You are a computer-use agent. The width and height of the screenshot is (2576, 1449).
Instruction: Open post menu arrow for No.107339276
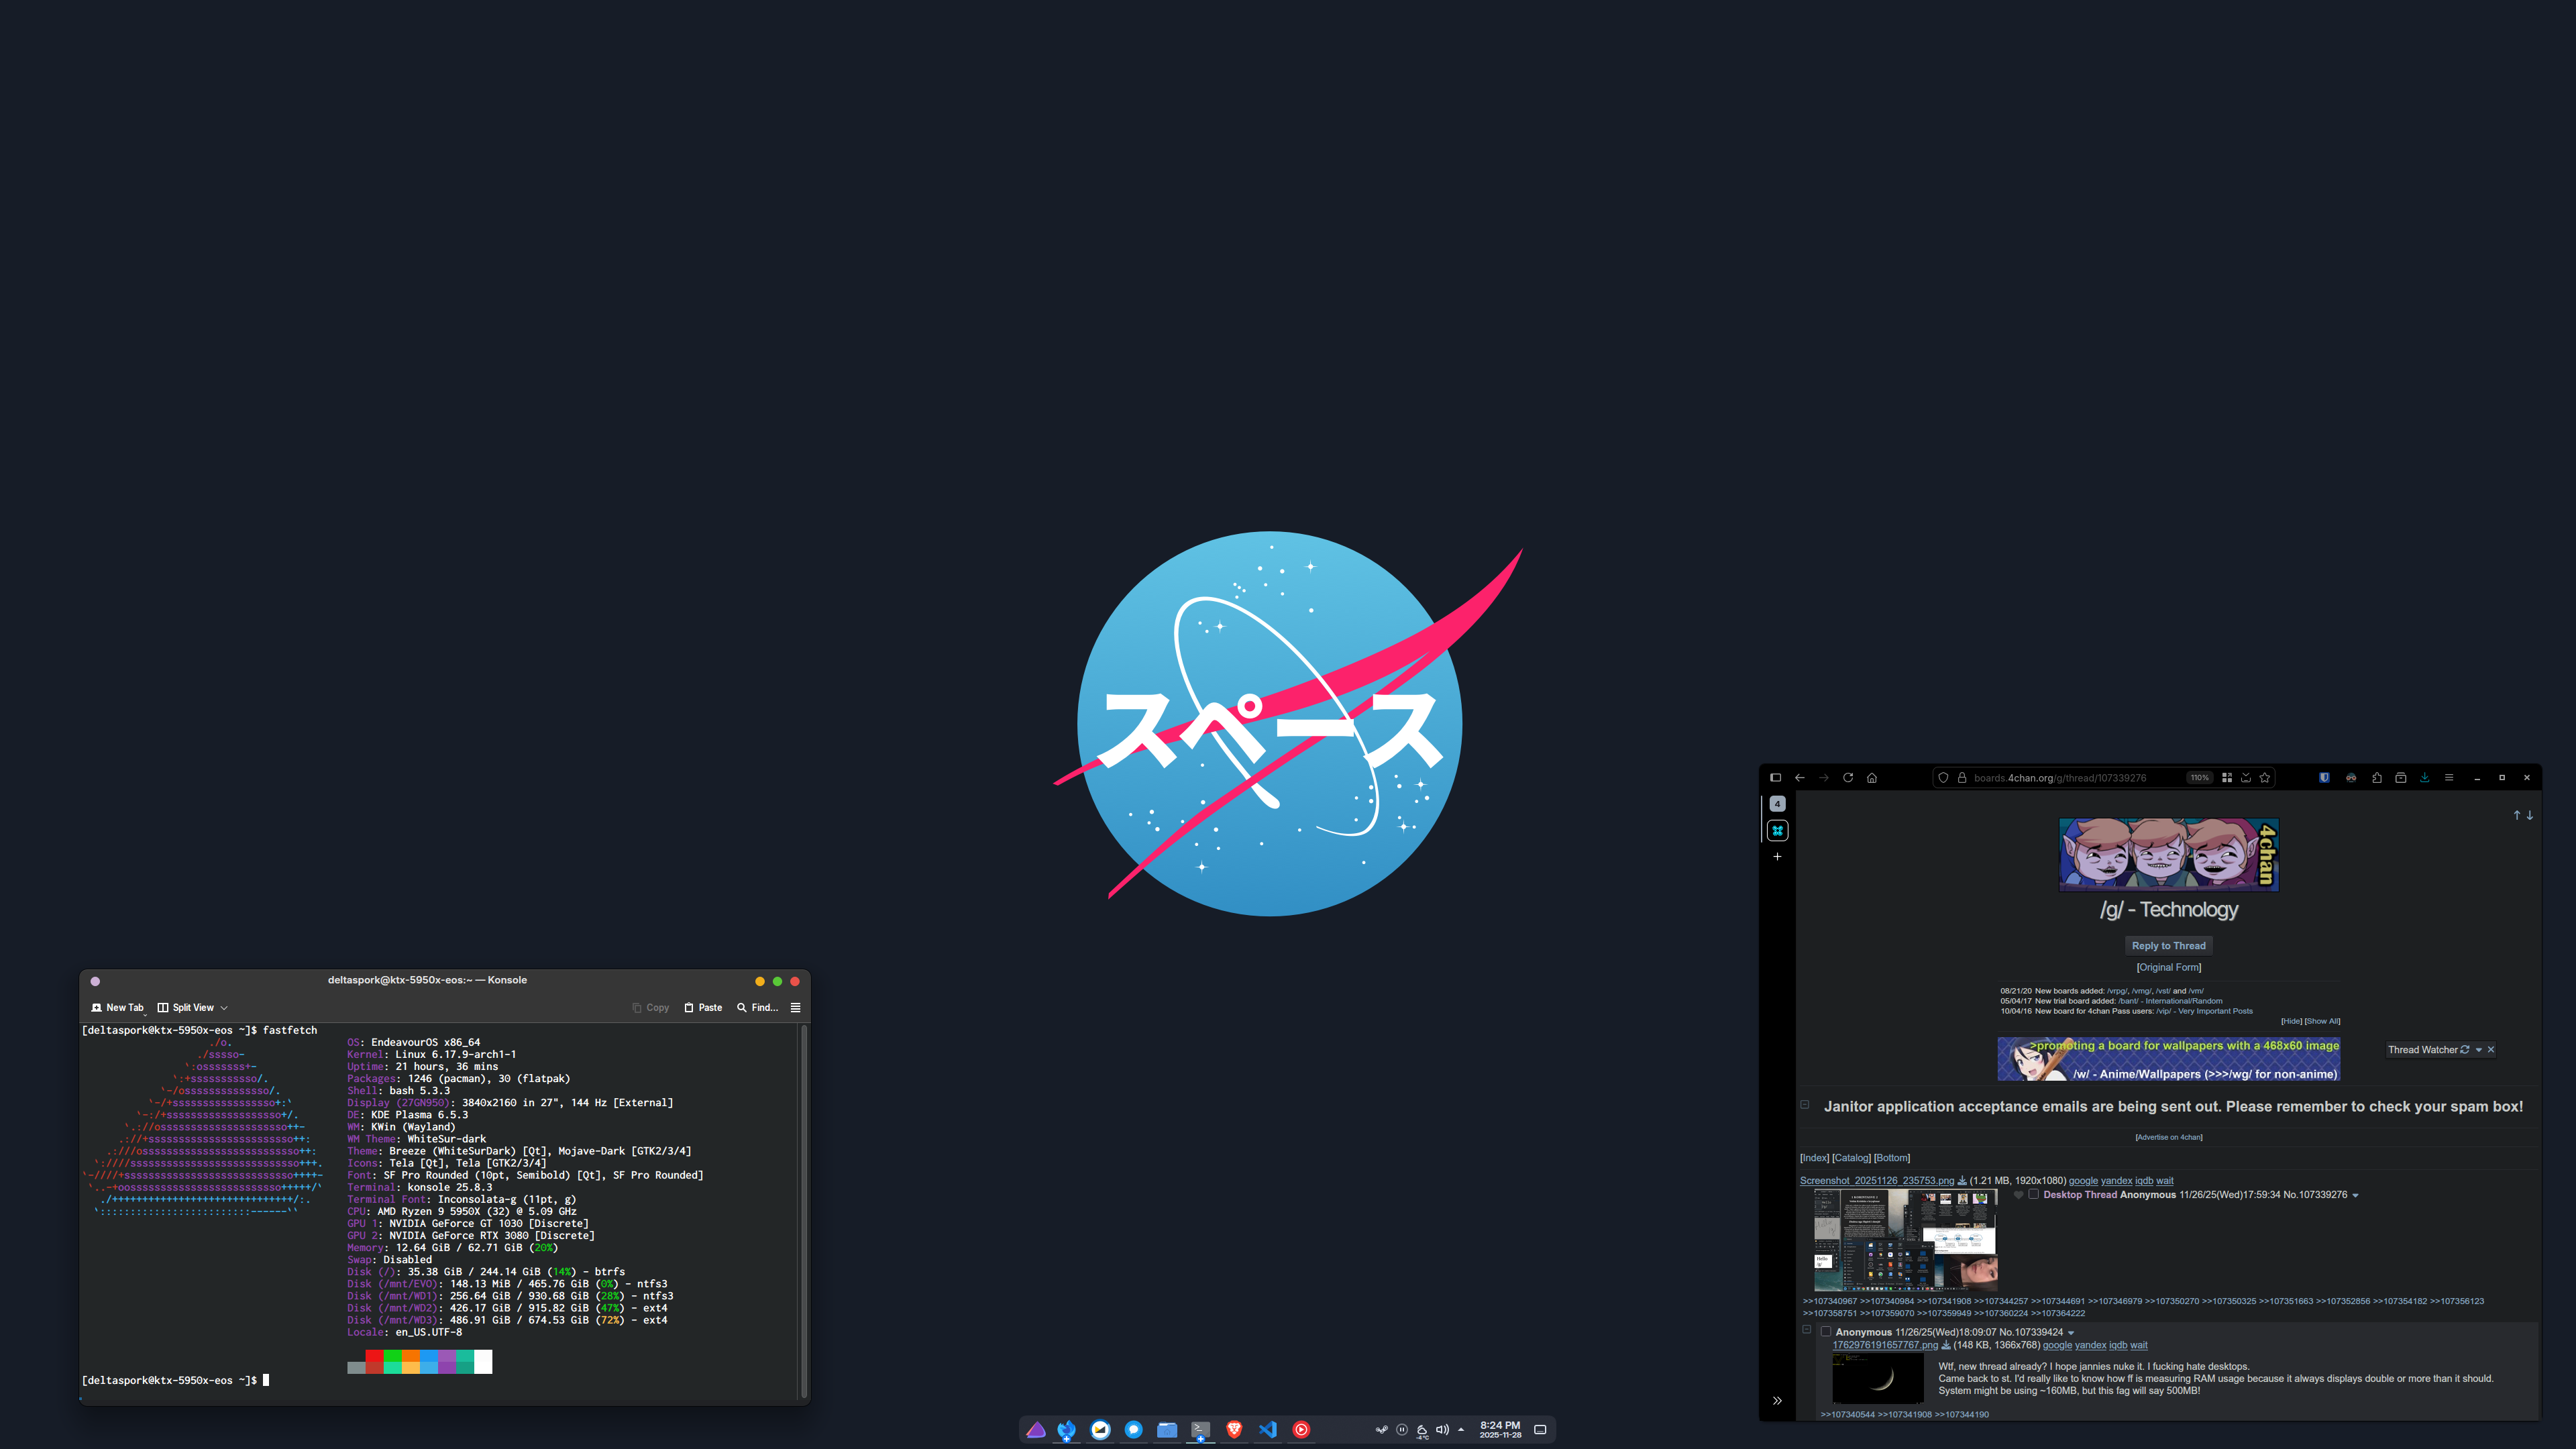coord(2356,1195)
